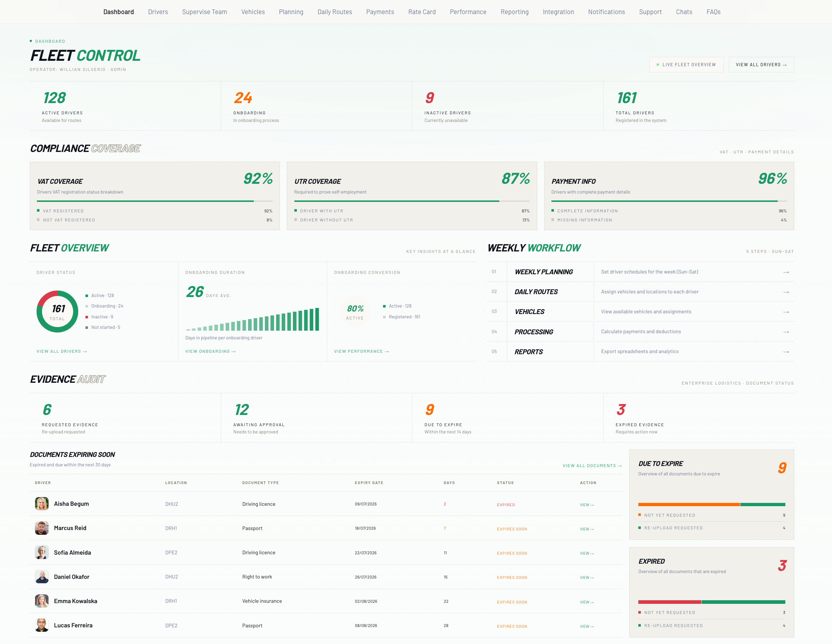Click Emma Kowalska's avatar photo
This screenshot has height=644, width=832.
42,601
